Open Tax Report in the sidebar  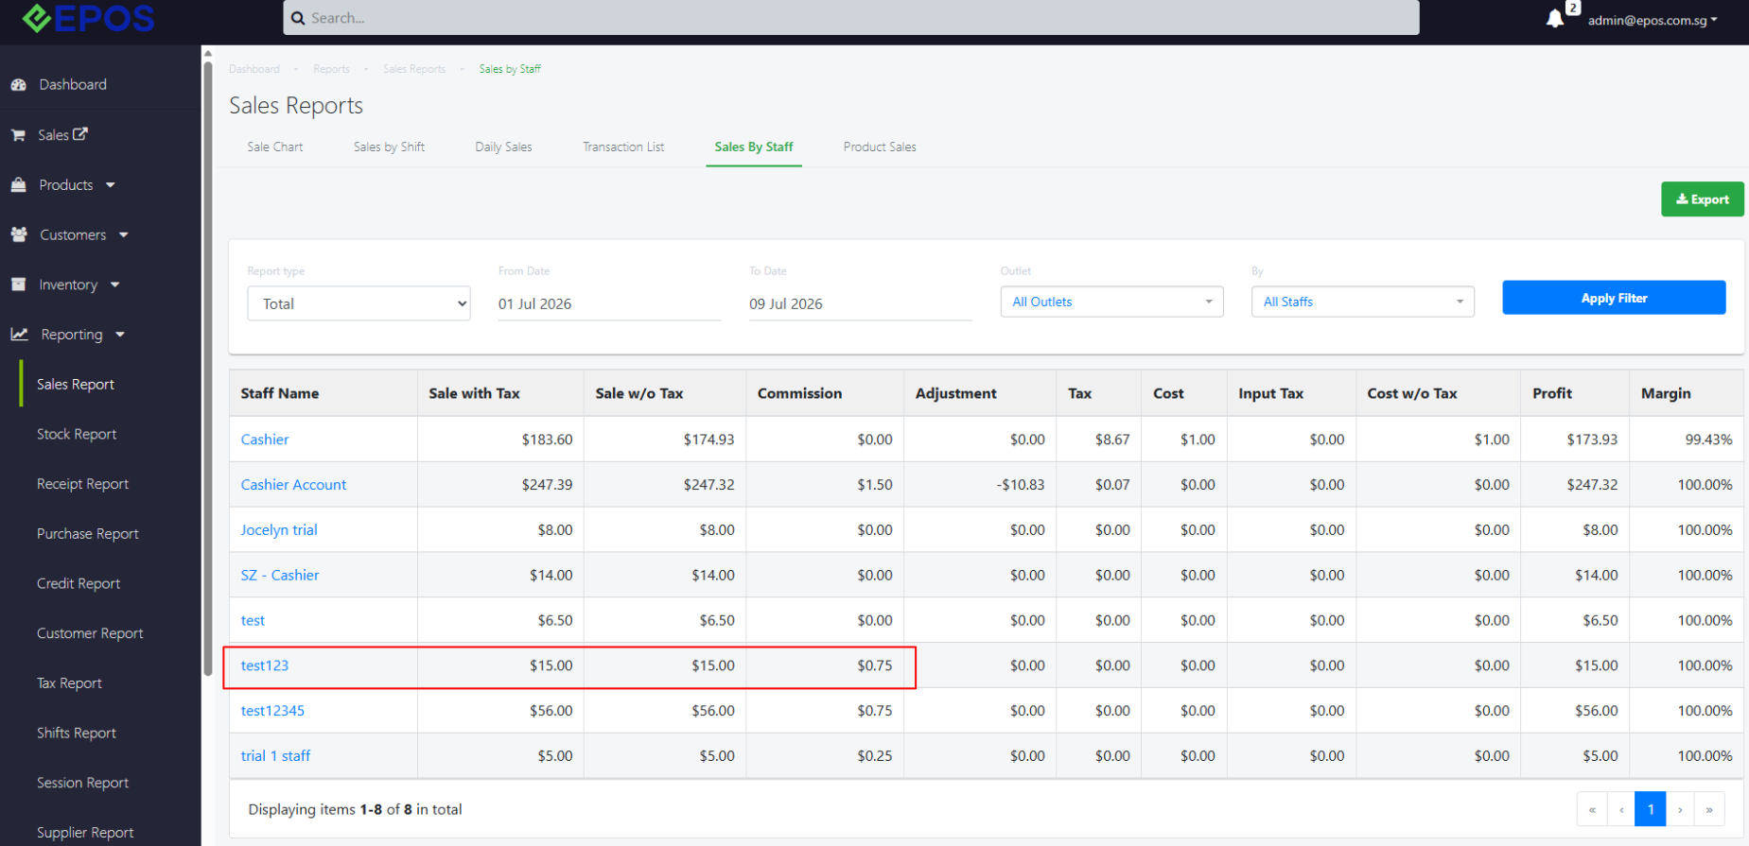[69, 683]
